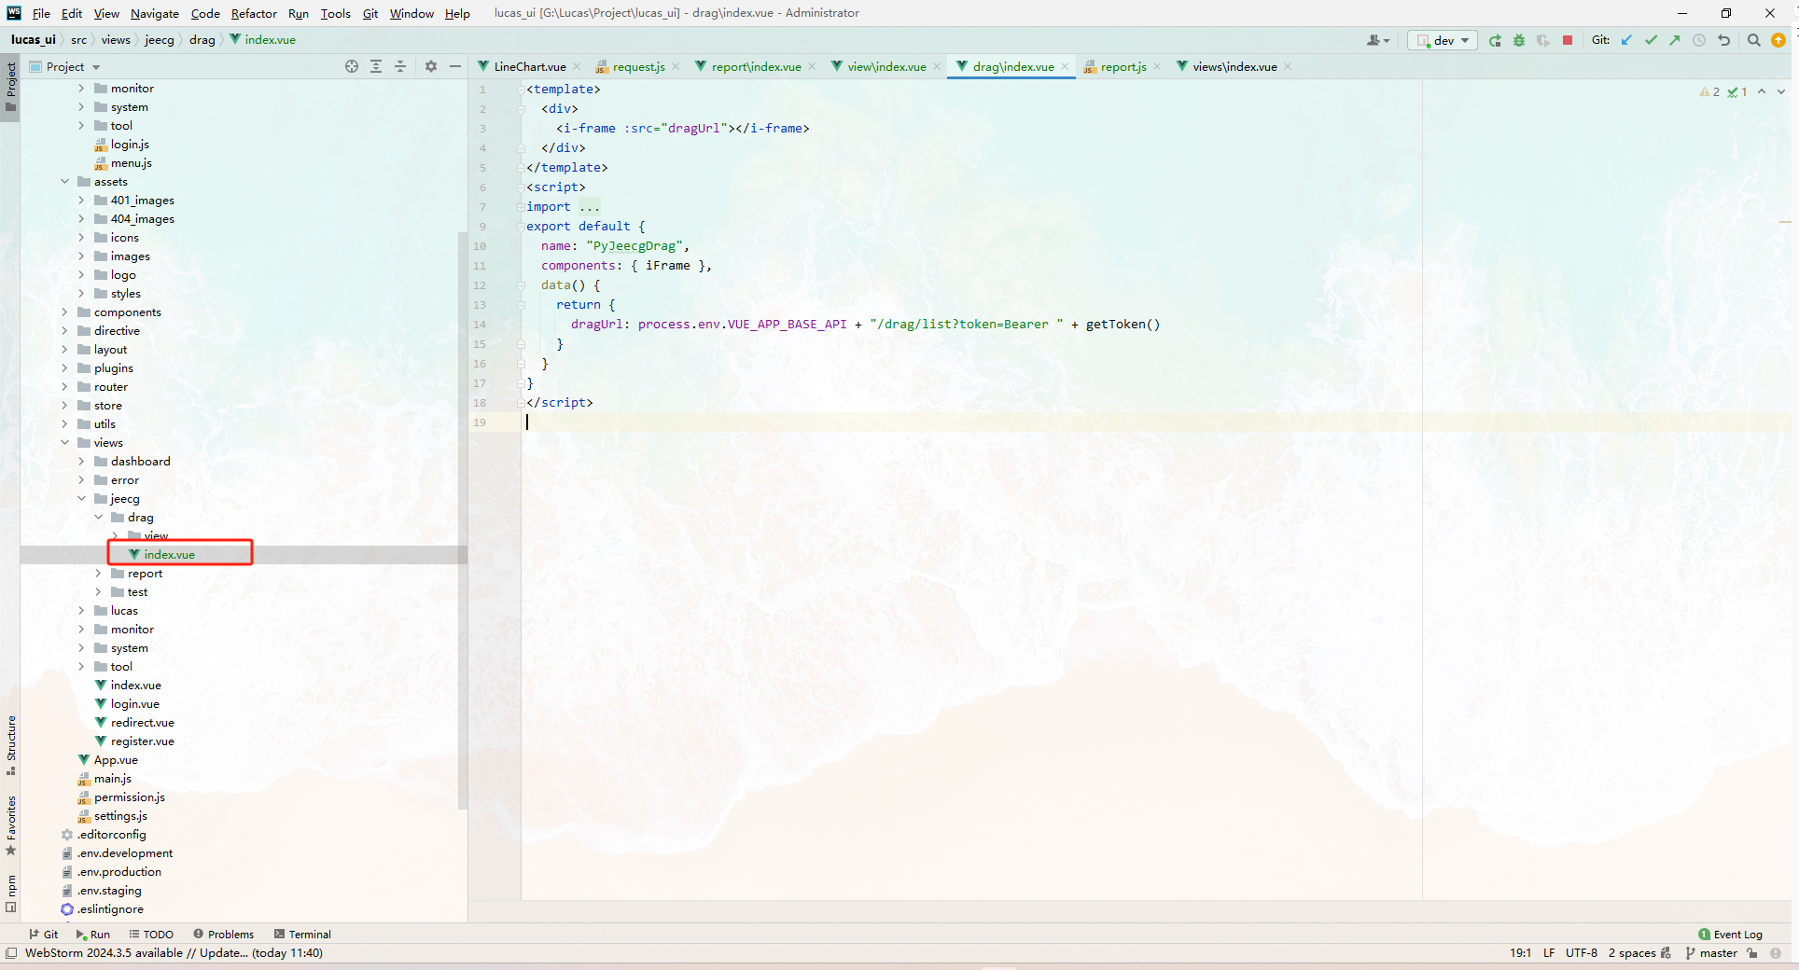Click master branch in status bar

(x=1711, y=952)
